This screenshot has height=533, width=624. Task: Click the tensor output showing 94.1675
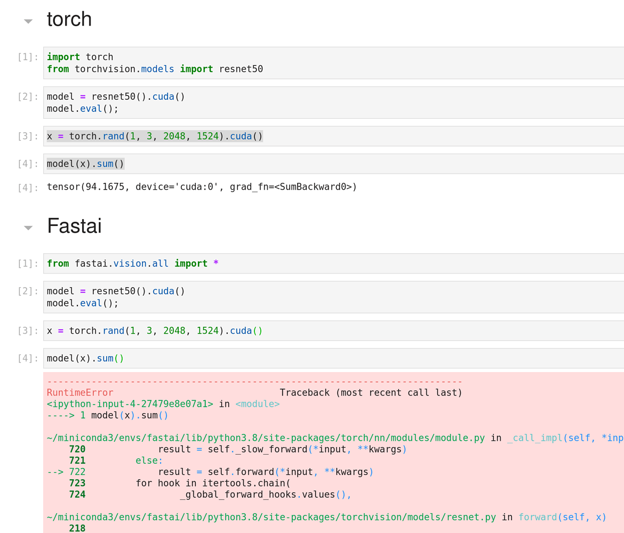click(202, 187)
